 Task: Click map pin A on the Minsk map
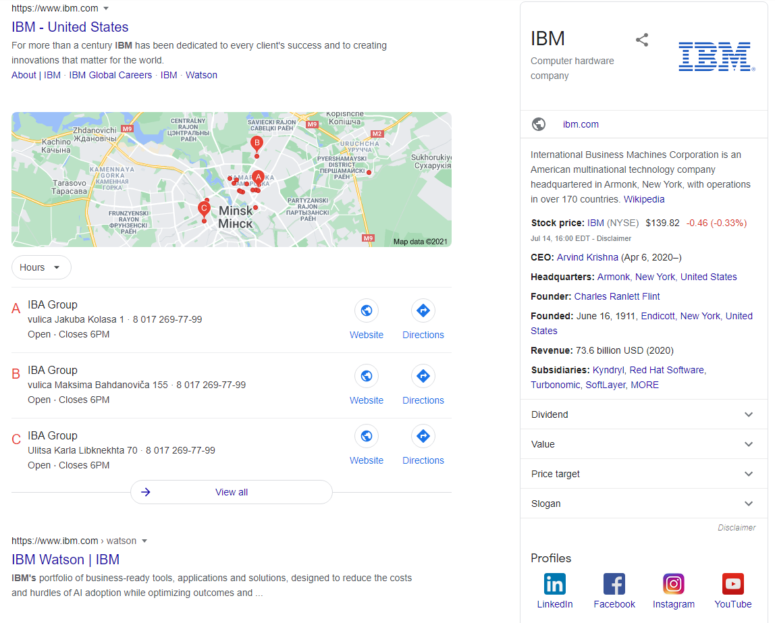(x=258, y=178)
